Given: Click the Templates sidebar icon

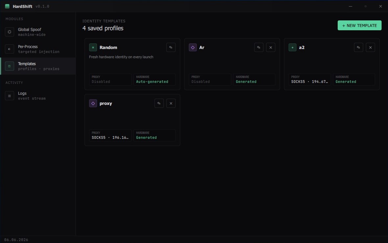Looking at the screenshot, I should click(x=10, y=66).
